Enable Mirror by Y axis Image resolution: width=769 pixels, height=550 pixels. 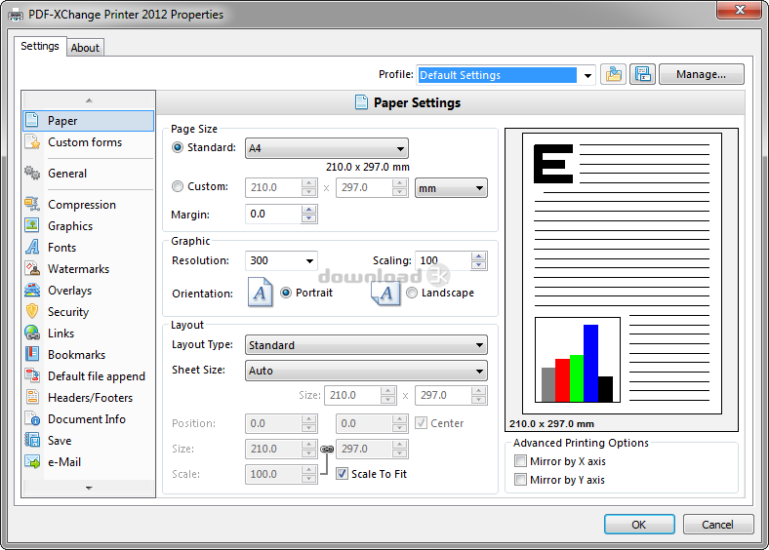click(x=520, y=480)
